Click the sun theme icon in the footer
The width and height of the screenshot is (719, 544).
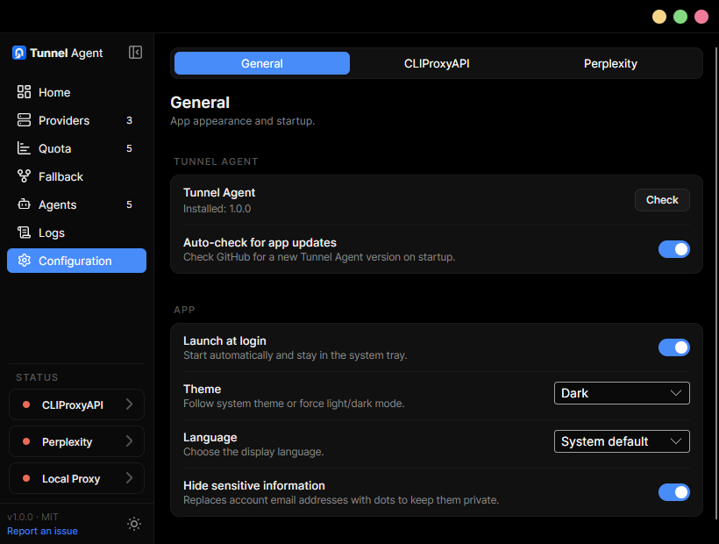coord(134,524)
